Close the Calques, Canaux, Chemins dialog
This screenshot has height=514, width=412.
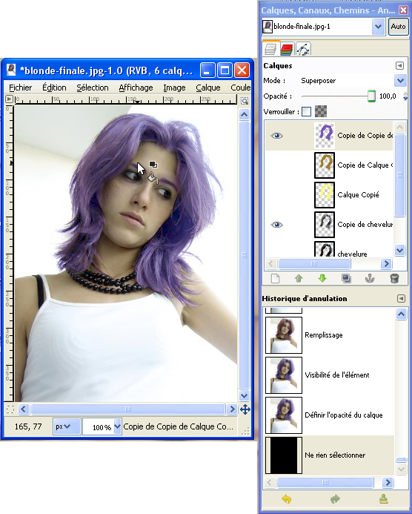pyautogui.click(x=403, y=10)
